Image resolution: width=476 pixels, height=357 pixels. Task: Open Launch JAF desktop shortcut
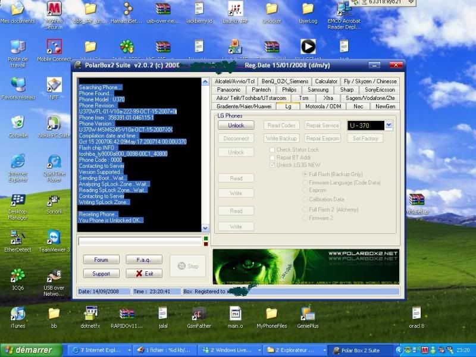click(x=236, y=12)
